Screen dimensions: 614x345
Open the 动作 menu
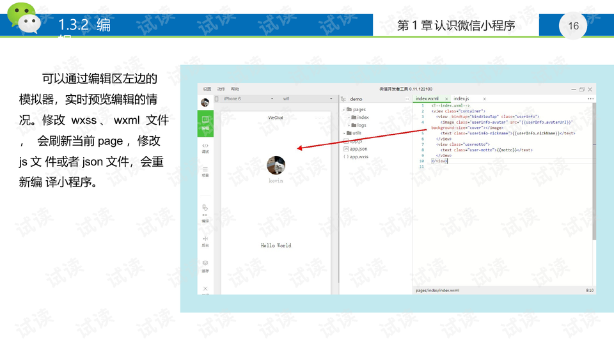click(x=221, y=89)
